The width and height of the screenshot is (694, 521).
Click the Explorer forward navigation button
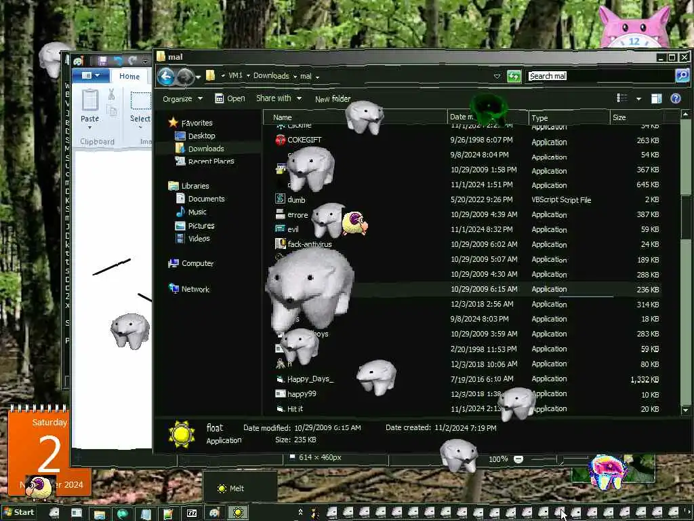click(186, 77)
